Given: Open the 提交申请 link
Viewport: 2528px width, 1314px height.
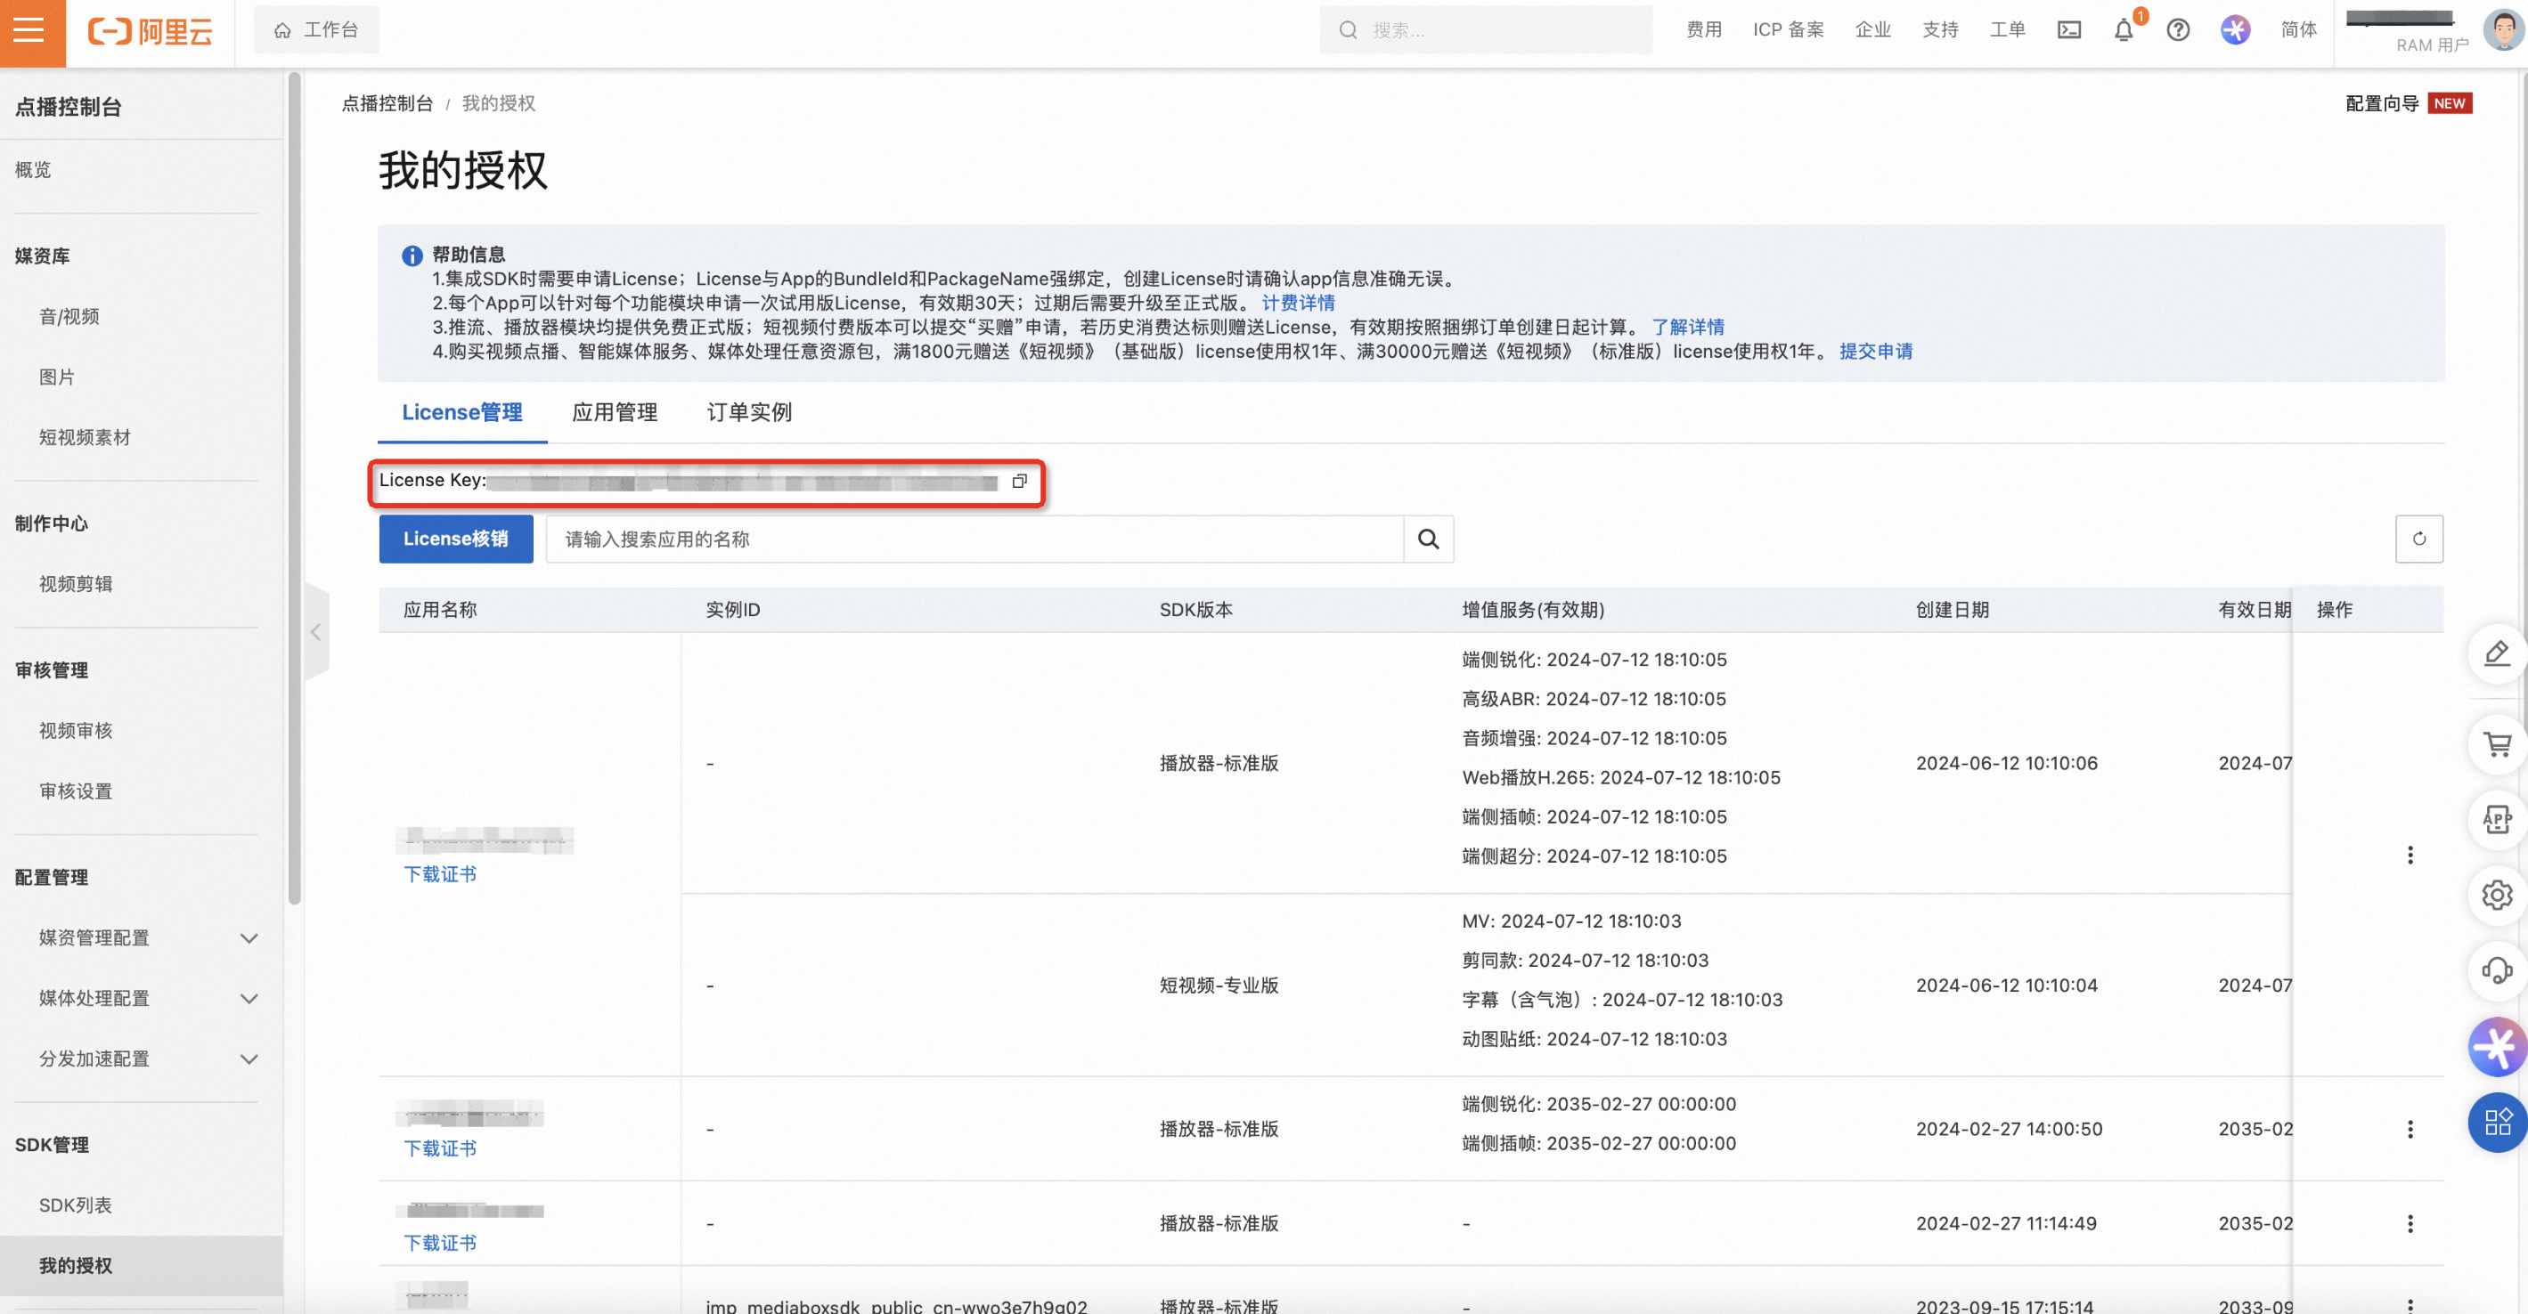Looking at the screenshot, I should tap(1875, 351).
